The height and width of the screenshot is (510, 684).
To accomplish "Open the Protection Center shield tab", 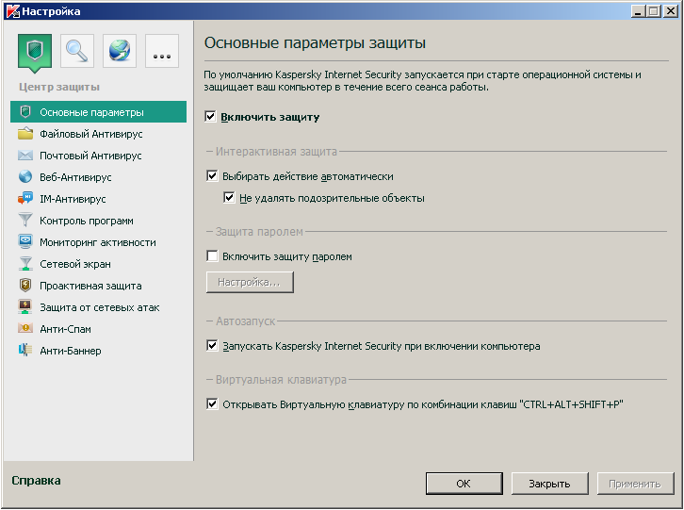I will (35, 52).
